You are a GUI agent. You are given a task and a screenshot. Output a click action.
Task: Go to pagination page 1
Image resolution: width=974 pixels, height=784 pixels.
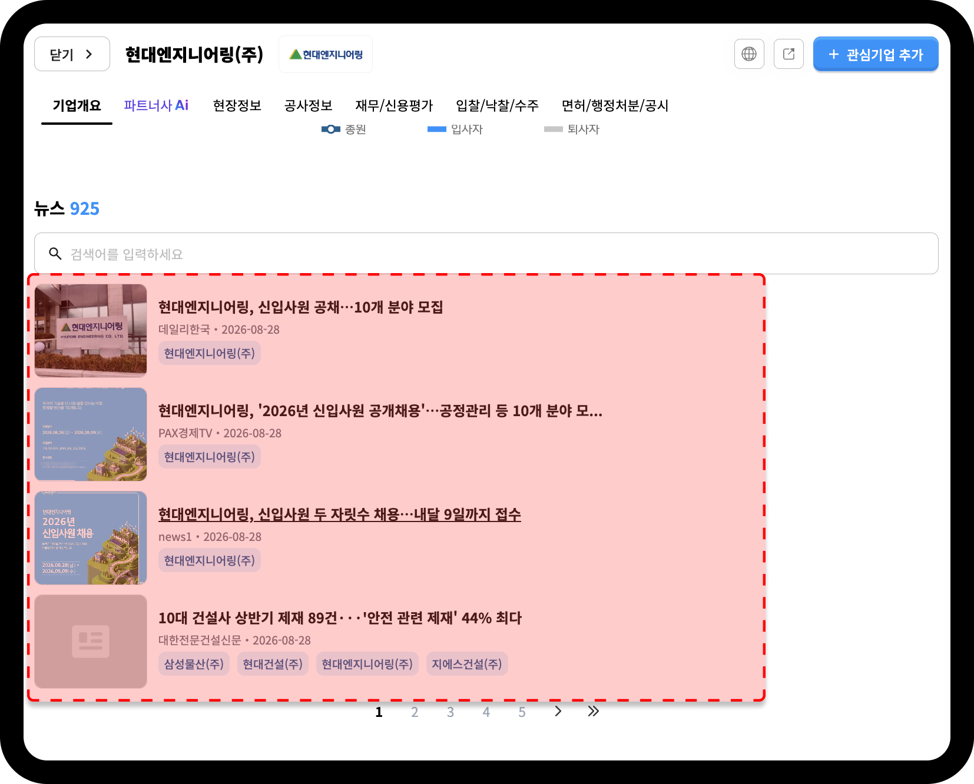pyautogui.click(x=379, y=712)
